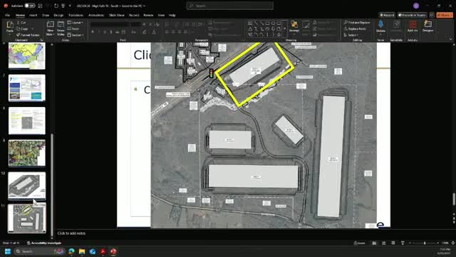The width and height of the screenshot is (456, 257).
Task: Click the Redo icon in quick access toolbar
Action: coord(56,6)
